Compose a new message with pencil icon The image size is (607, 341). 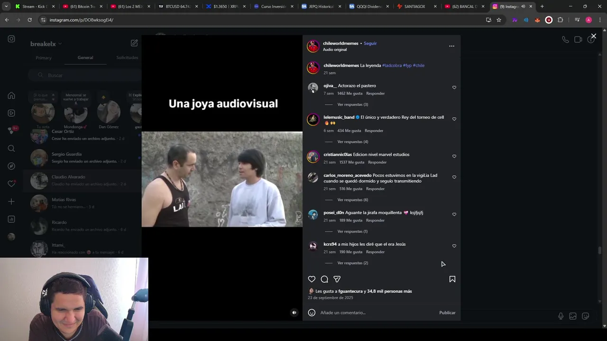(134, 43)
